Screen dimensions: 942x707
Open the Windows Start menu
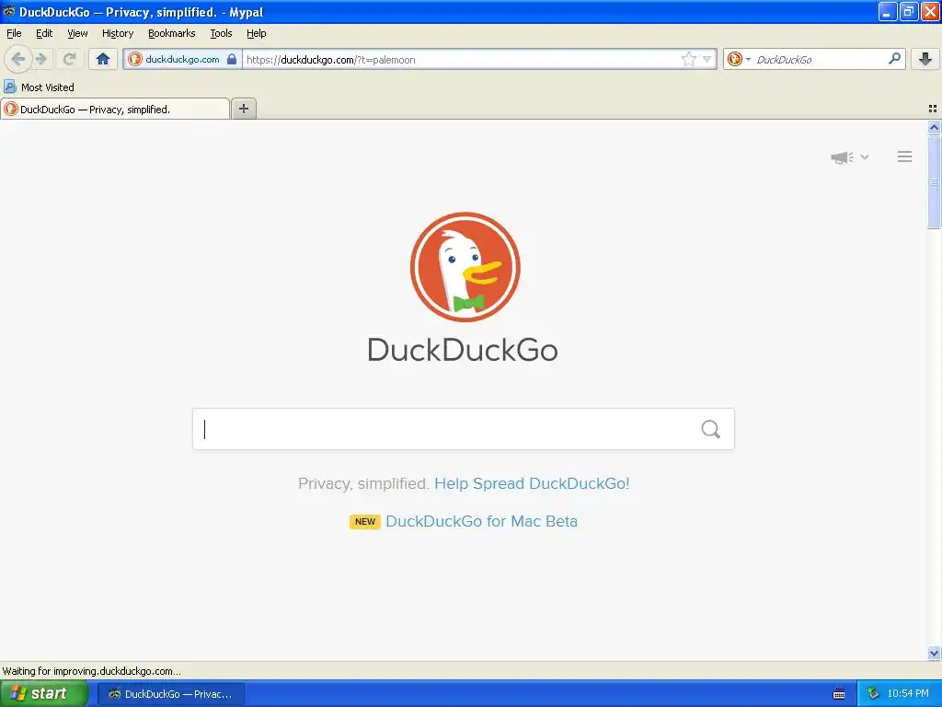pos(44,693)
